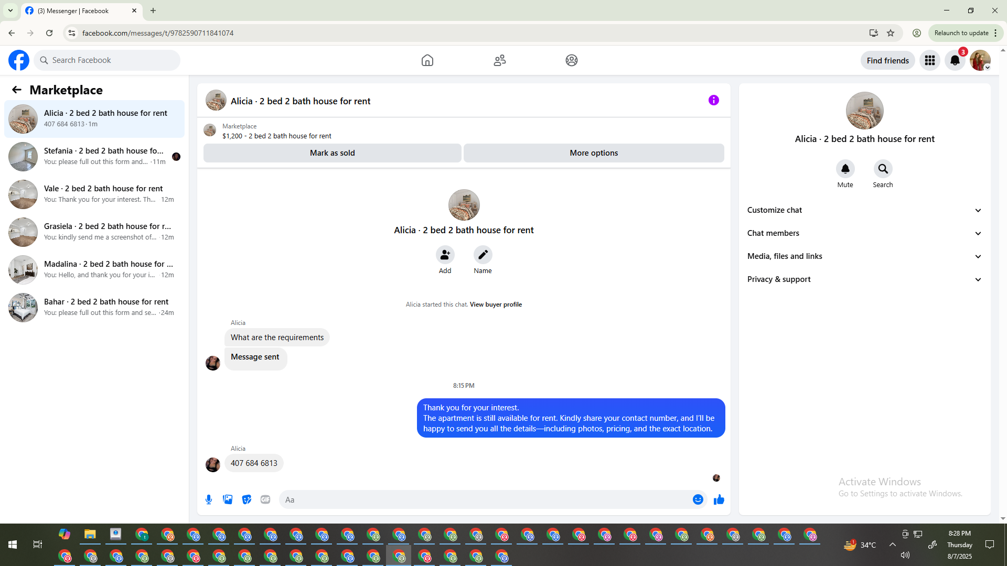1007x566 pixels.
Task: Go to the Home feed icon
Action: point(427,60)
